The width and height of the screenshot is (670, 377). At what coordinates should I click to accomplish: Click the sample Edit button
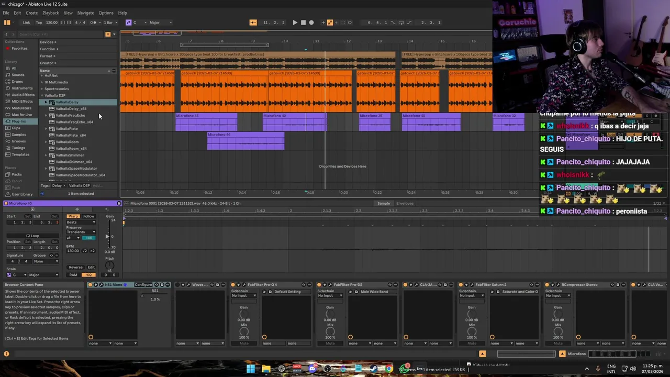(x=91, y=267)
